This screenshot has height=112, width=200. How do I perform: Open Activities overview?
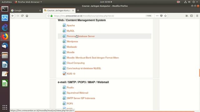[x=7, y=2]
